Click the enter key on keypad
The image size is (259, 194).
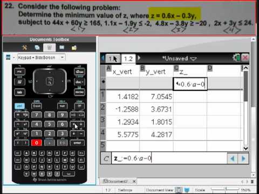(x=77, y=143)
